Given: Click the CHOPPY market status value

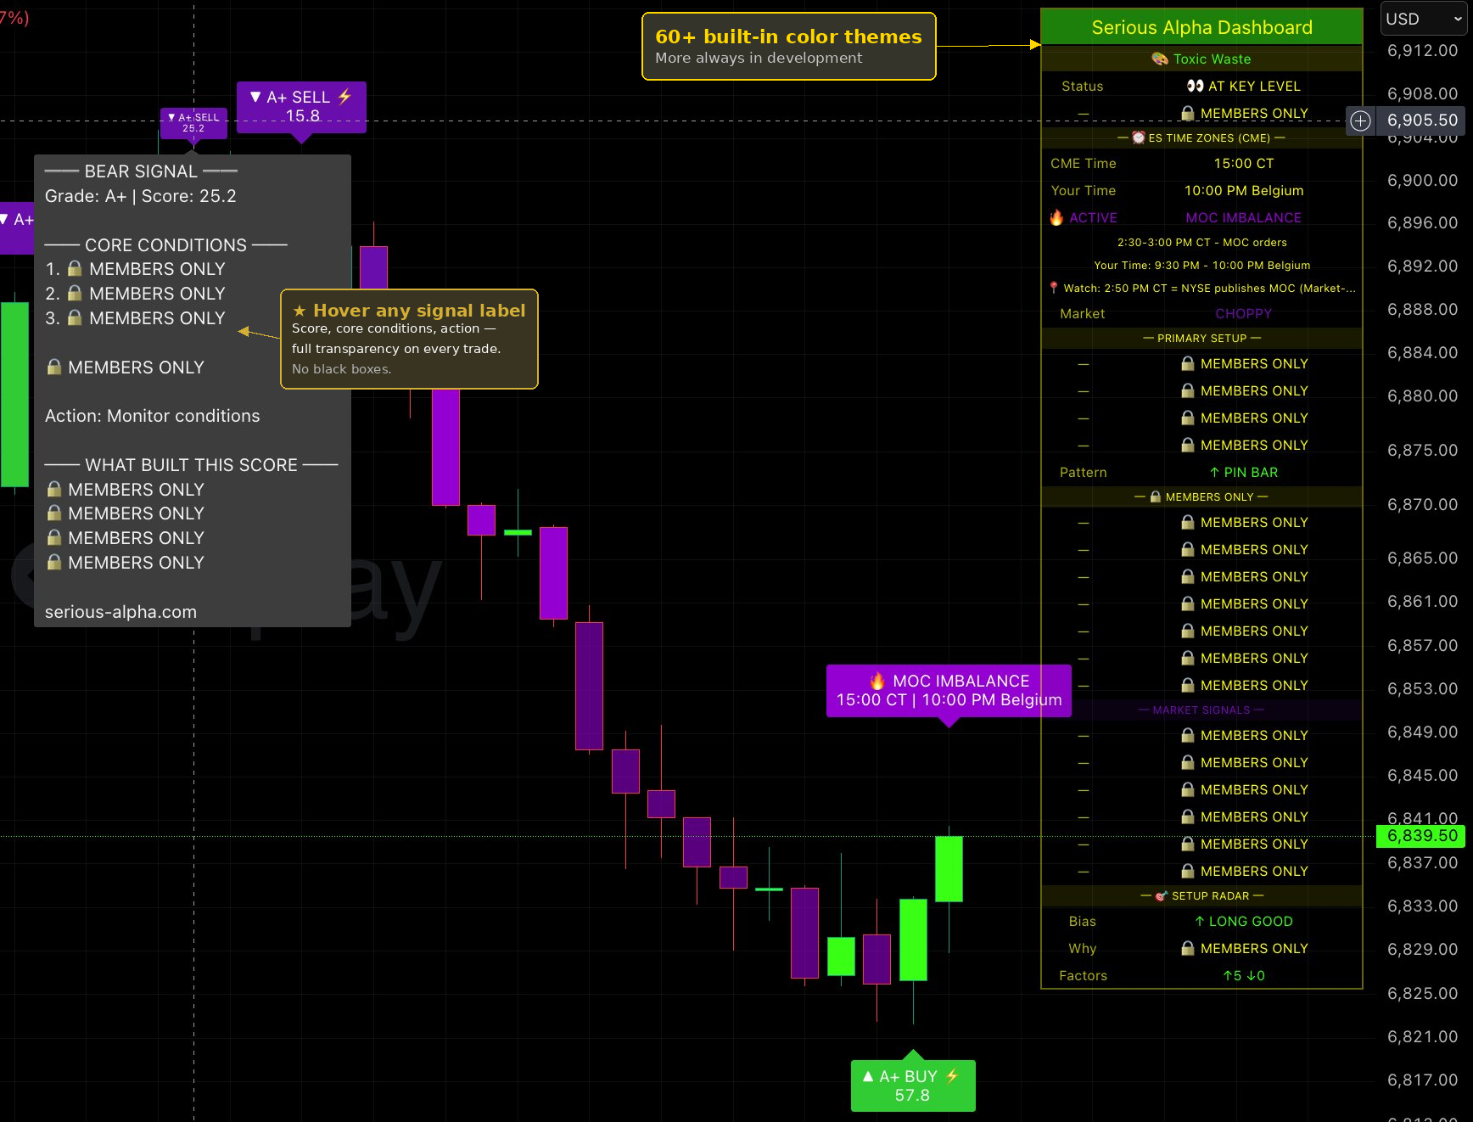Looking at the screenshot, I should click(x=1244, y=313).
